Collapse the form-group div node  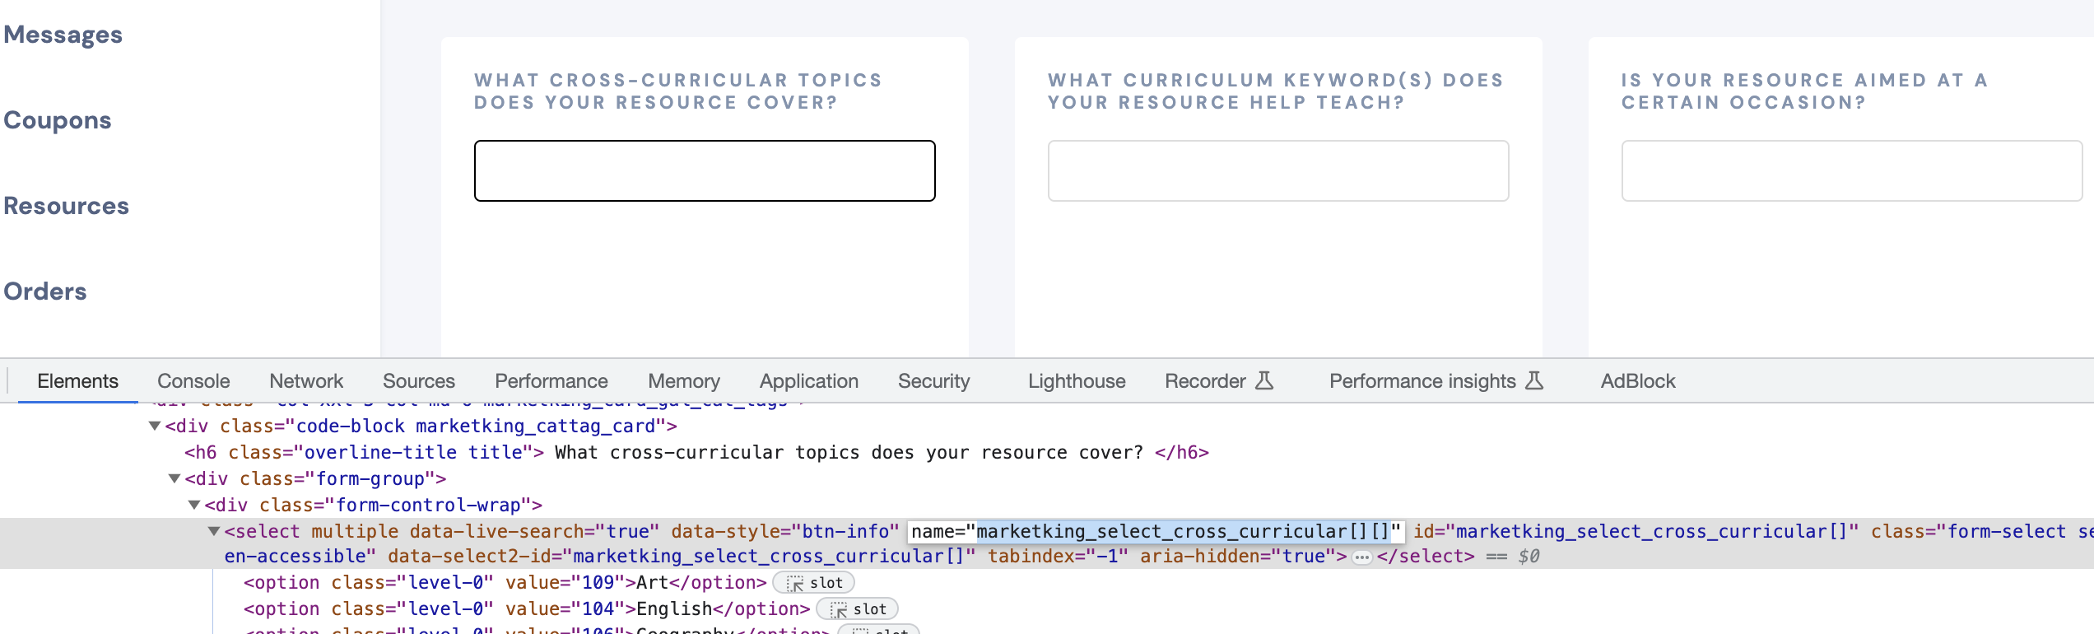174,478
